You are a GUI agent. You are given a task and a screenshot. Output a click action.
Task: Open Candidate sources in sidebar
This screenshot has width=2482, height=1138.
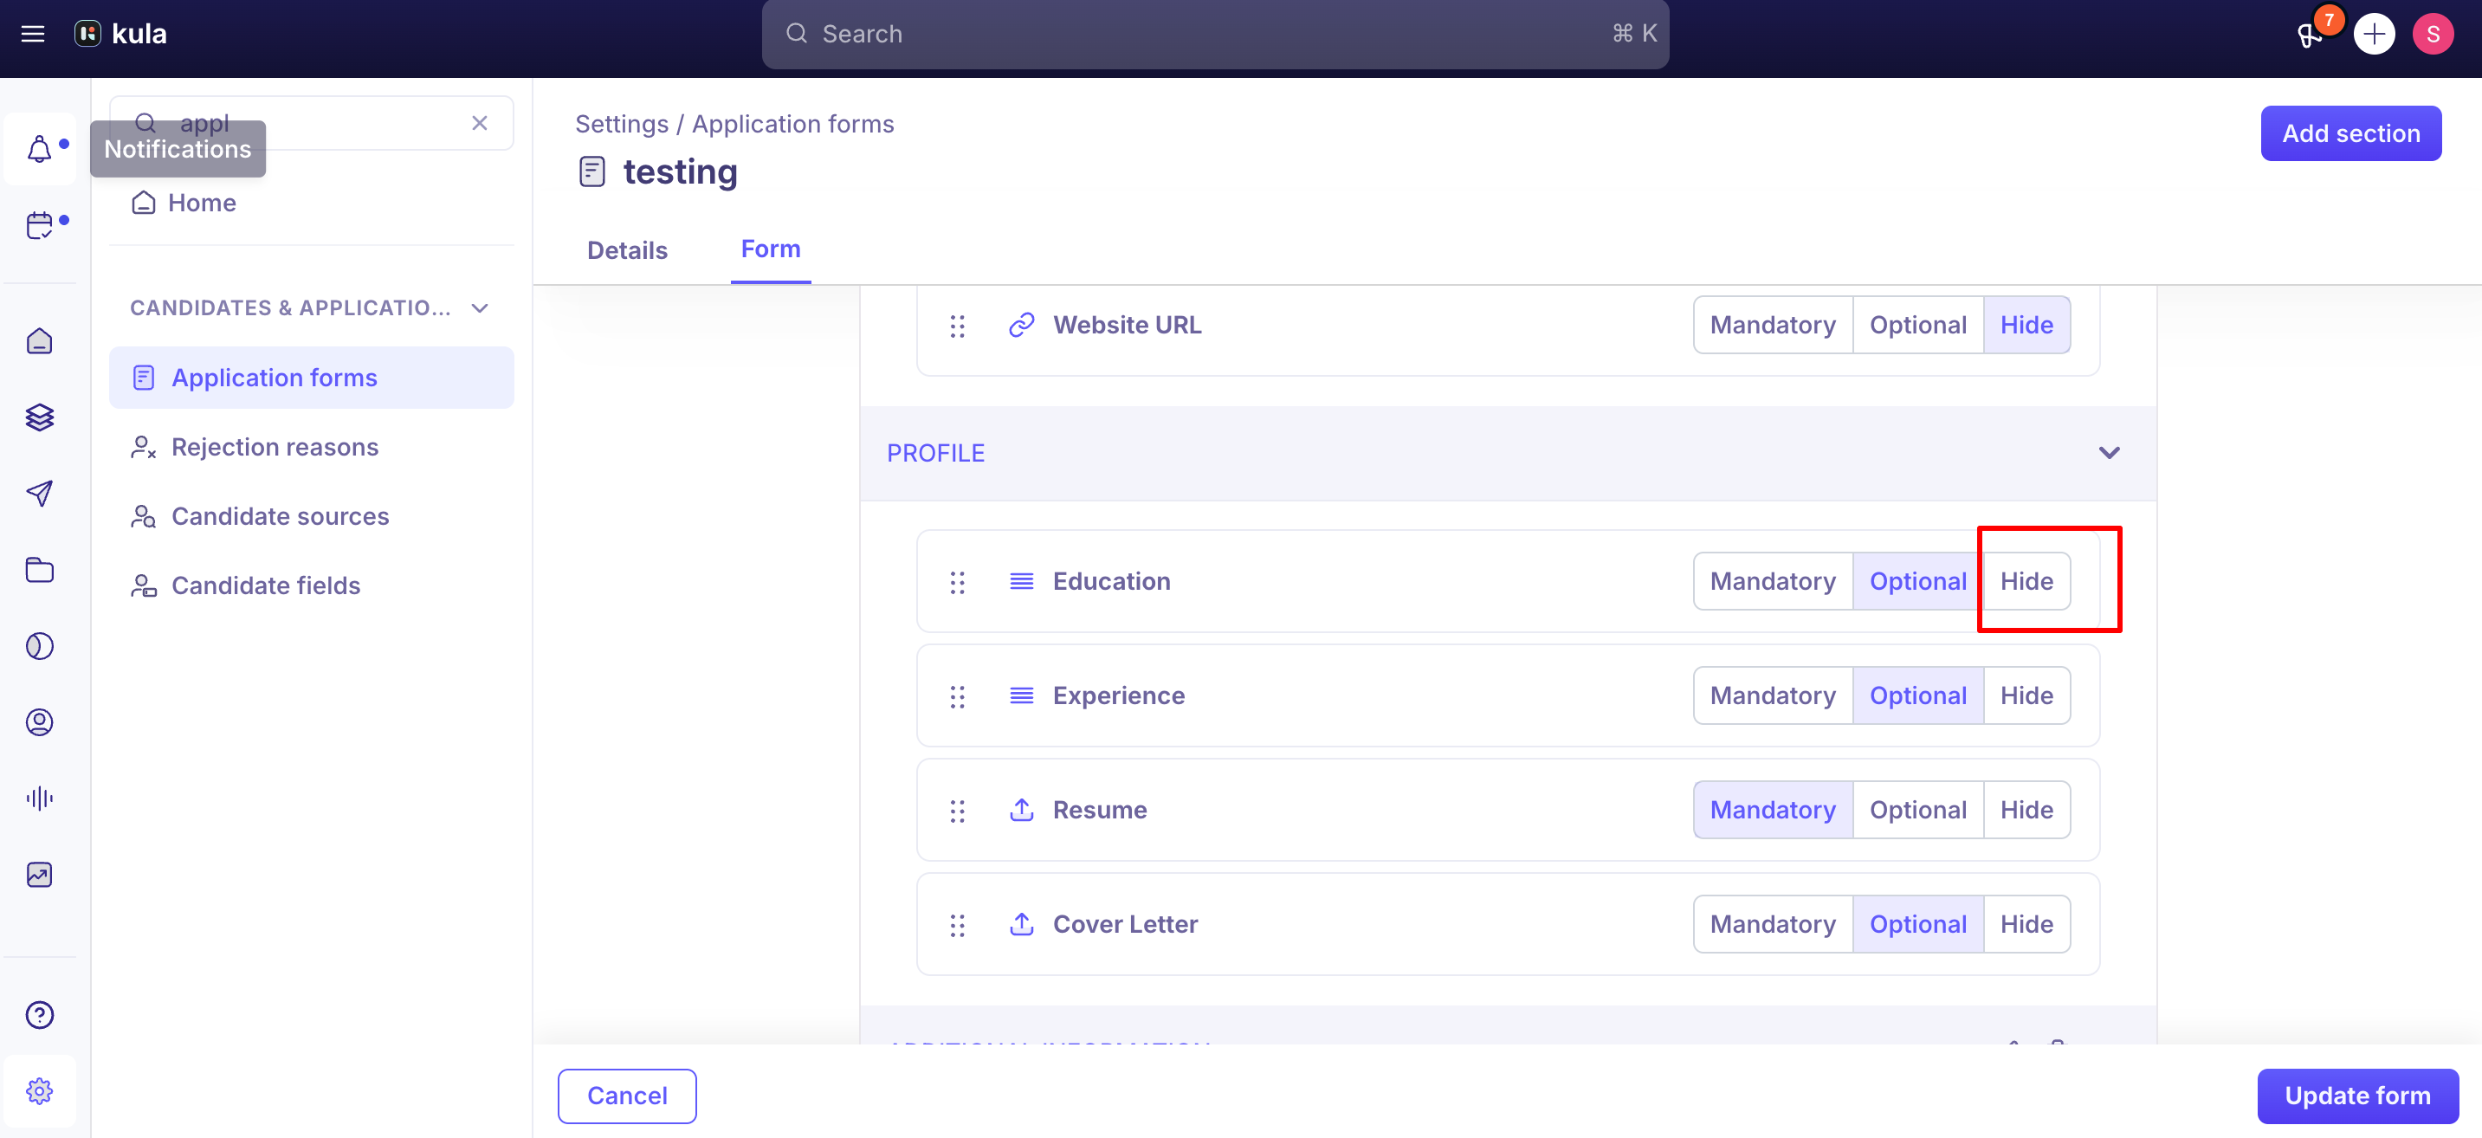pyautogui.click(x=311, y=516)
